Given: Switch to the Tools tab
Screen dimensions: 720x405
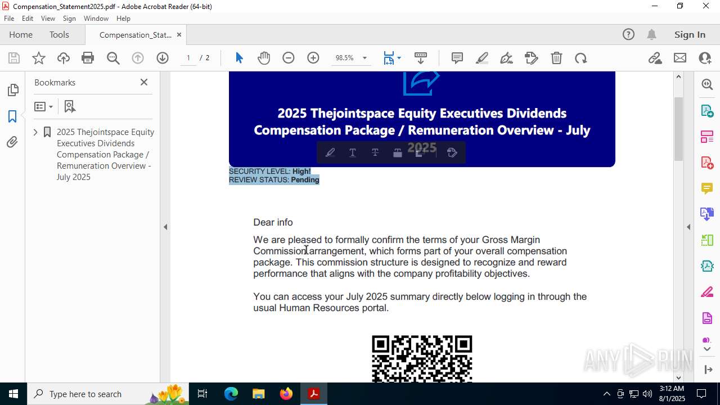Looking at the screenshot, I should click(59, 34).
